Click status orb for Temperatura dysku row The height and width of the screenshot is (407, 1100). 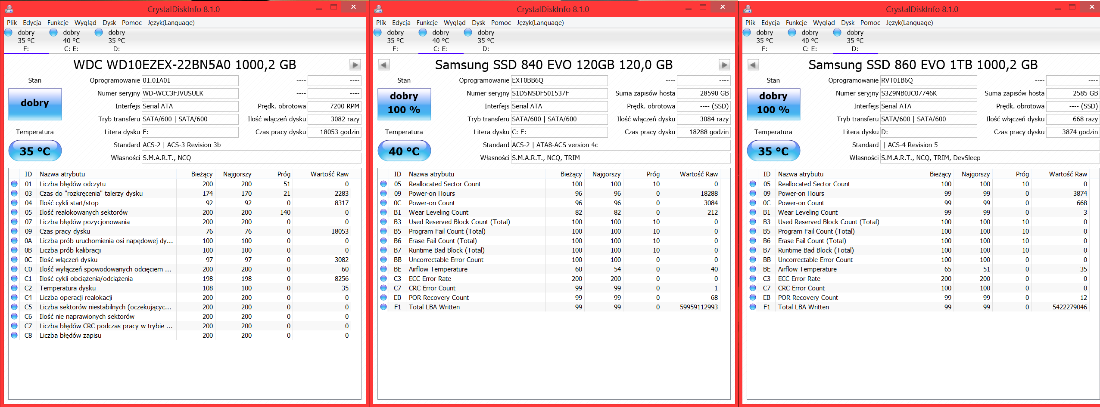click(x=15, y=288)
